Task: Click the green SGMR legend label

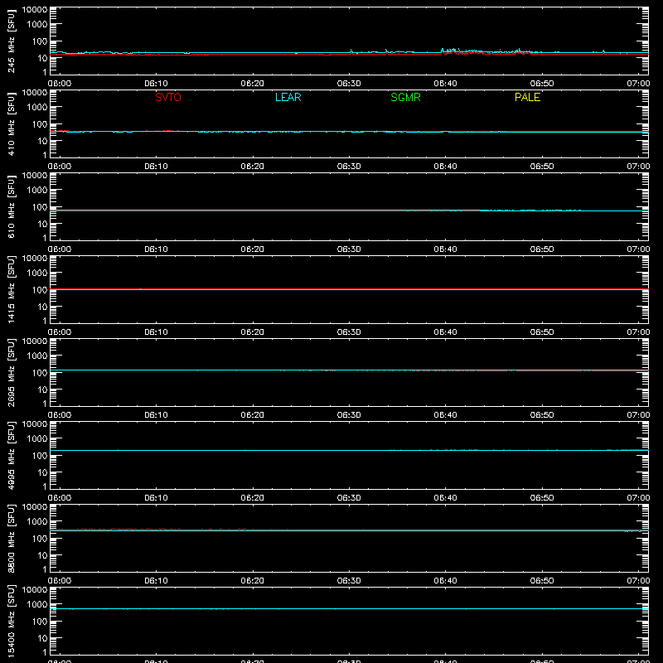Action: coord(405,97)
